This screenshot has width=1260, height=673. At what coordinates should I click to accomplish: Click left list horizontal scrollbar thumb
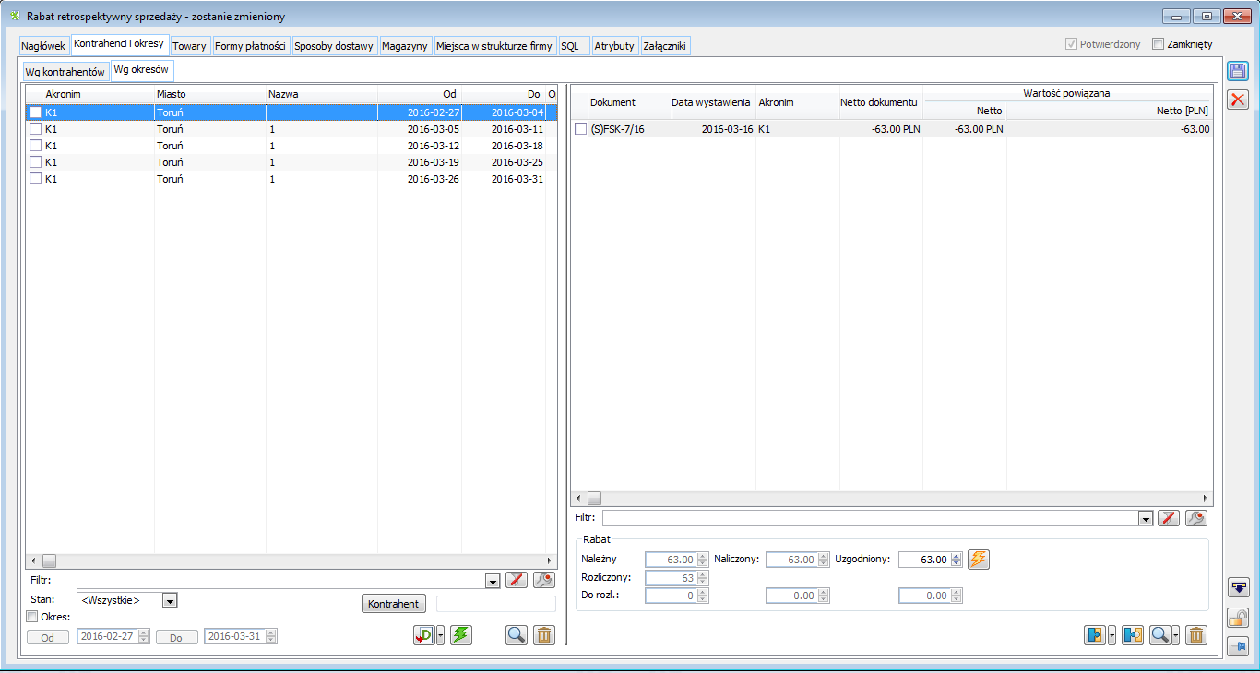point(49,561)
